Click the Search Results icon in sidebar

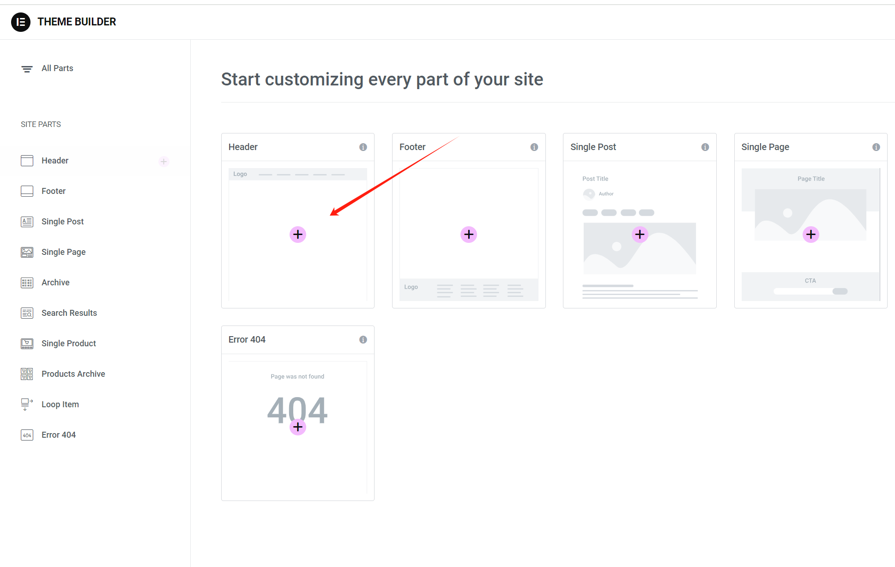(x=27, y=313)
